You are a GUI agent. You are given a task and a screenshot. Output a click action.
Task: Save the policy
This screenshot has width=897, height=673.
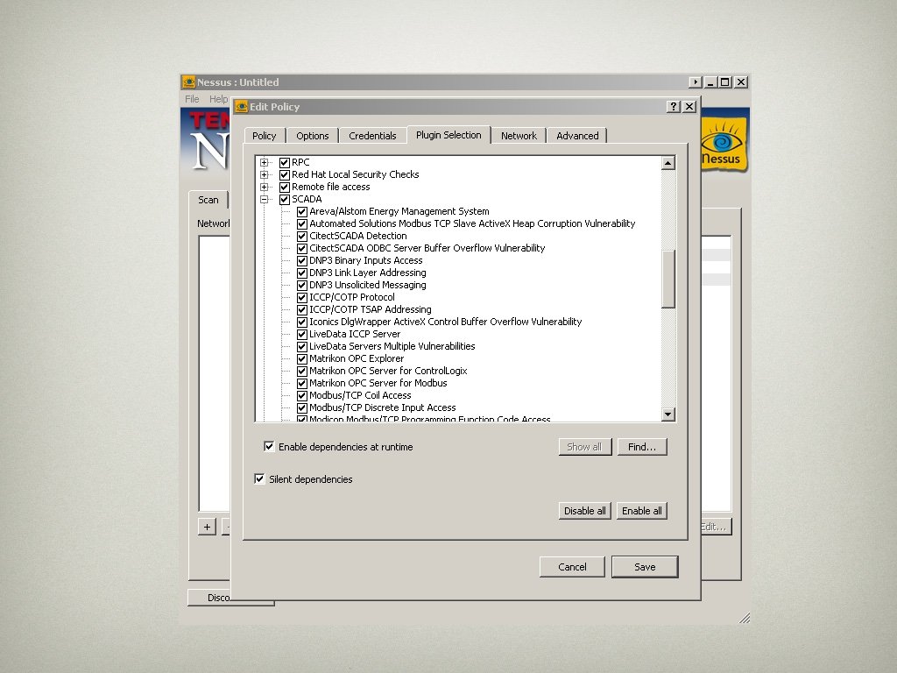(645, 567)
